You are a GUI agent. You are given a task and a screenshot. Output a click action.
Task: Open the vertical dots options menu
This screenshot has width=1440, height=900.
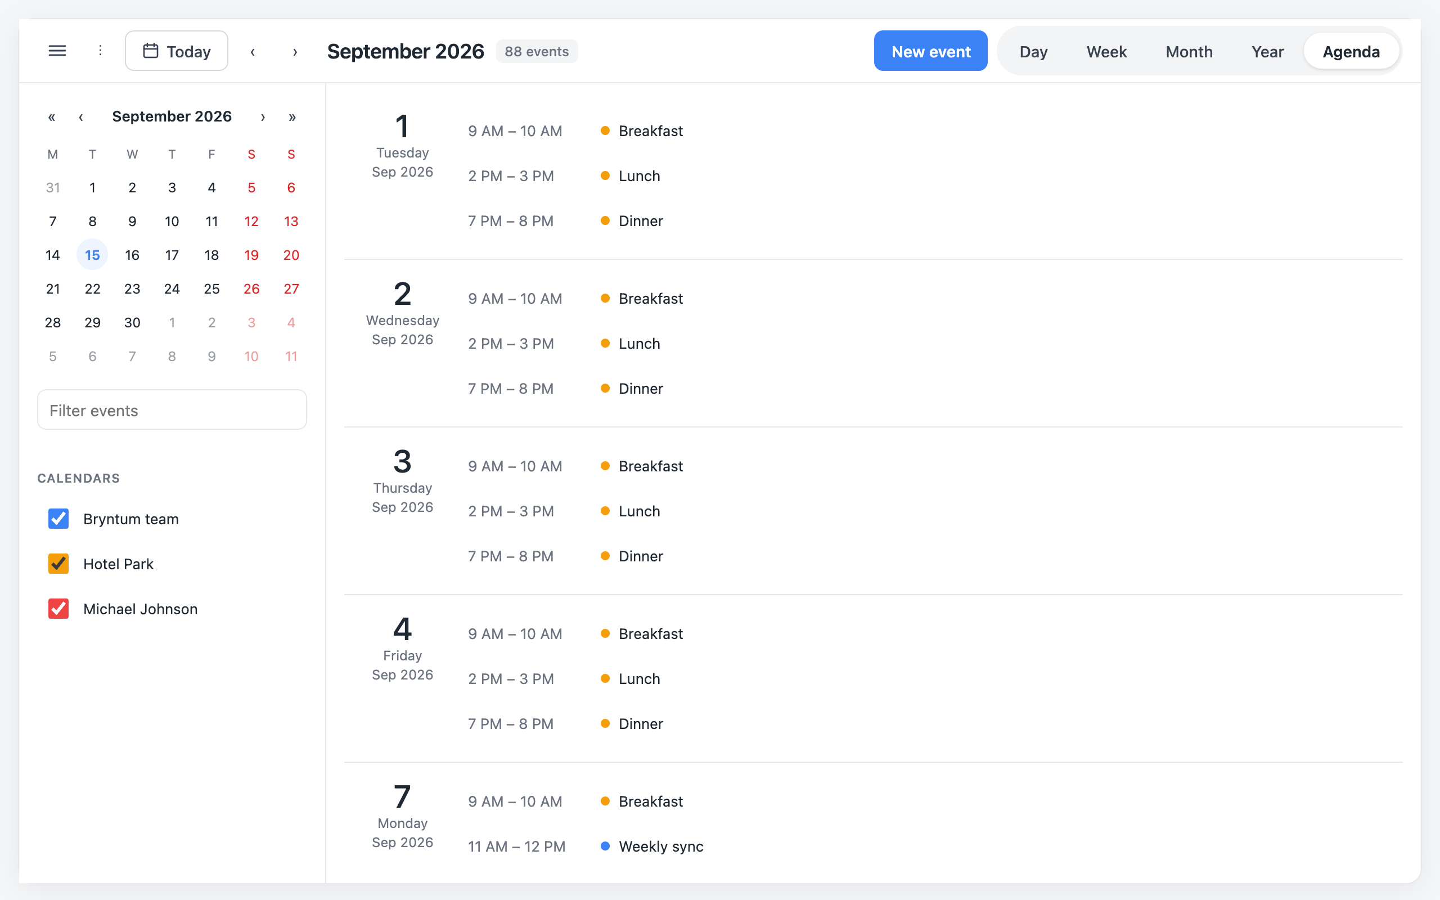point(100,51)
